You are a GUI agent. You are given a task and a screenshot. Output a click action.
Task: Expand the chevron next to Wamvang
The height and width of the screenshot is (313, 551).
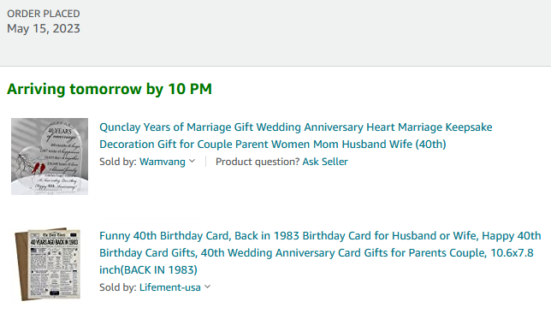click(x=192, y=161)
